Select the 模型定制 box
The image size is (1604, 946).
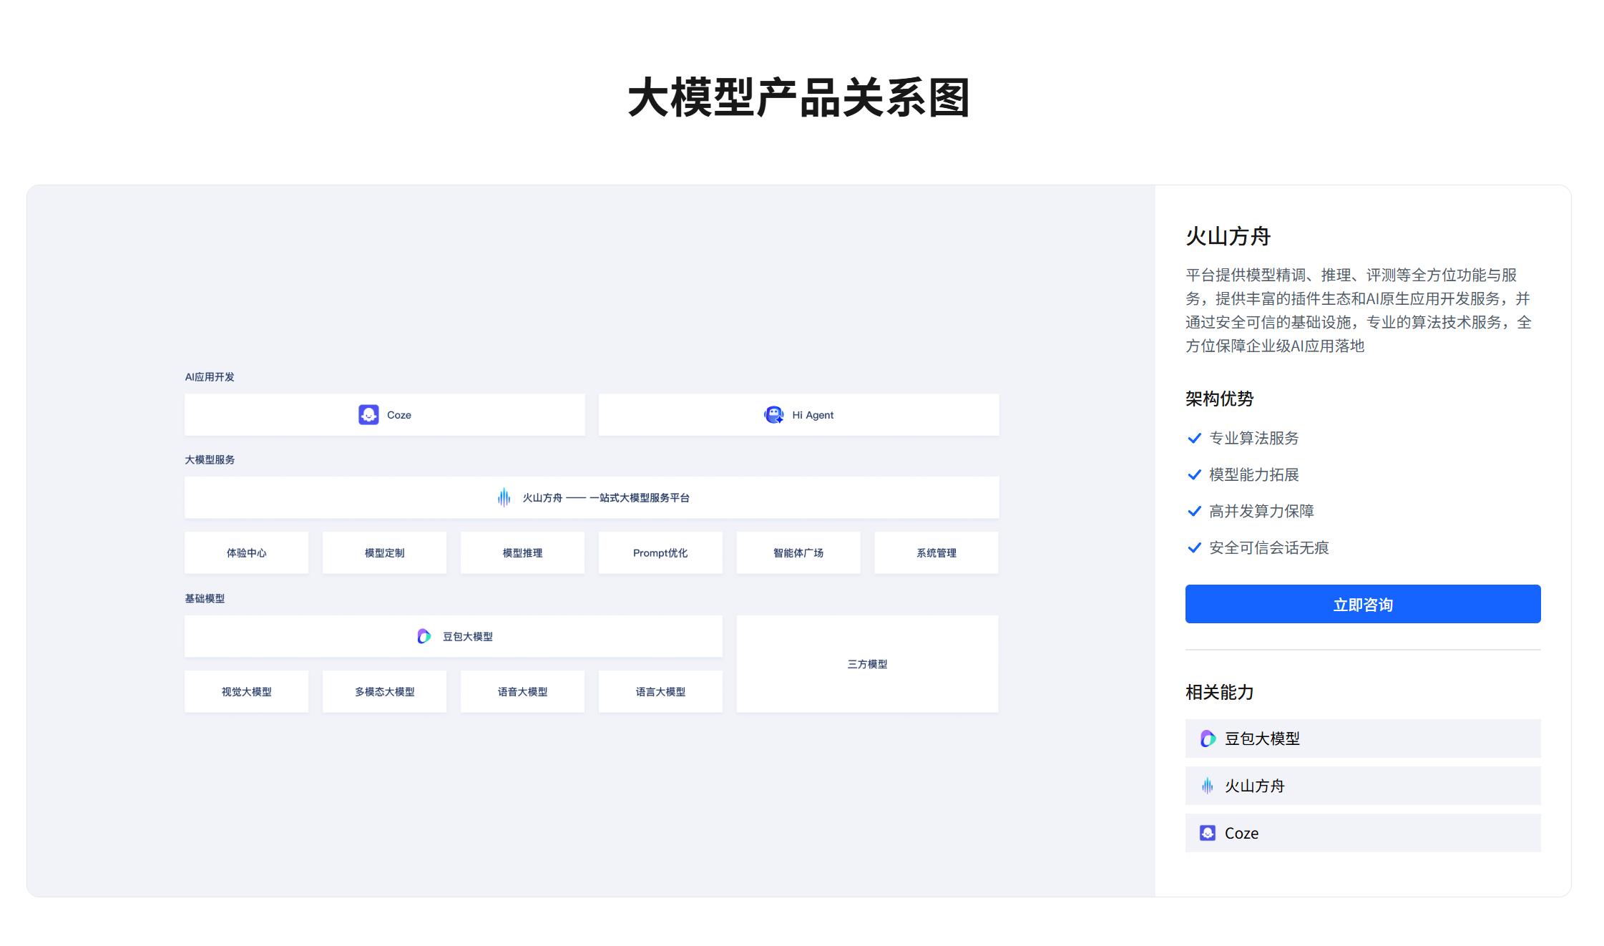click(x=385, y=552)
